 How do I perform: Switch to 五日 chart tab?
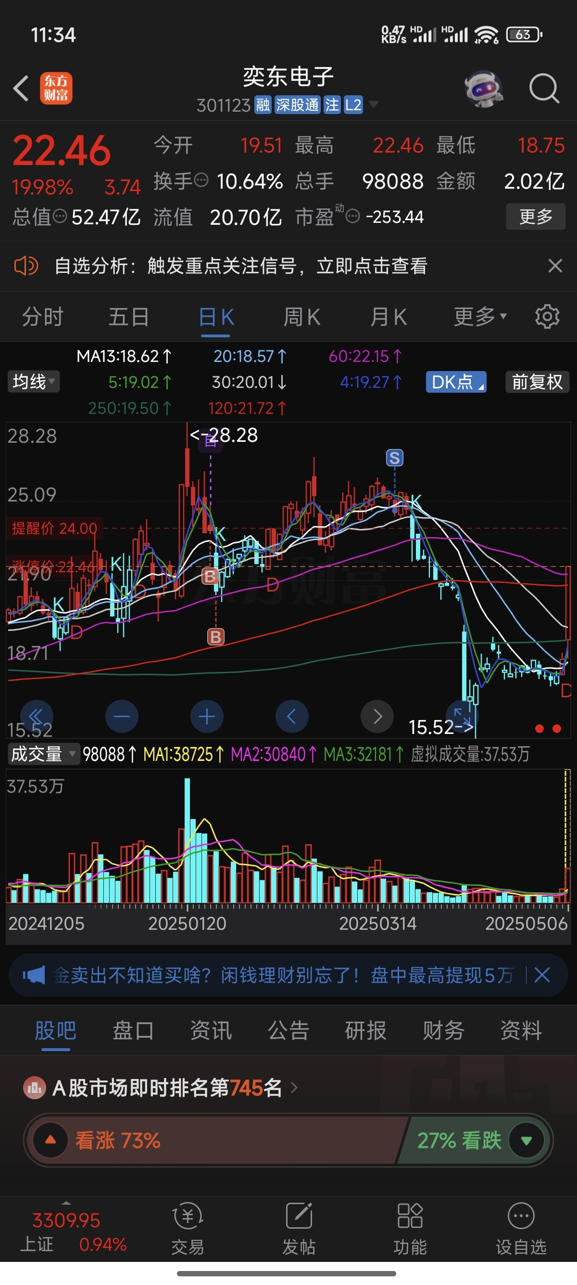click(x=128, y=317)
